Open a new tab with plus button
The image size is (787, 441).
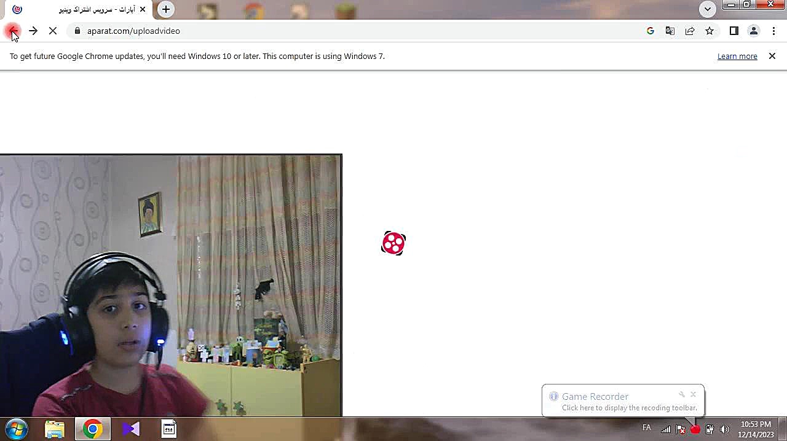165,9
